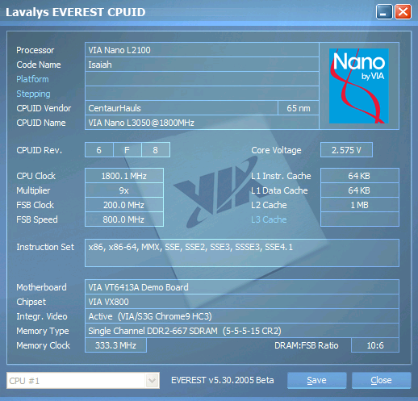The width and height of the screenshot is (418, 401).
Task: Click the Instruction Set label
Action: 45,247
